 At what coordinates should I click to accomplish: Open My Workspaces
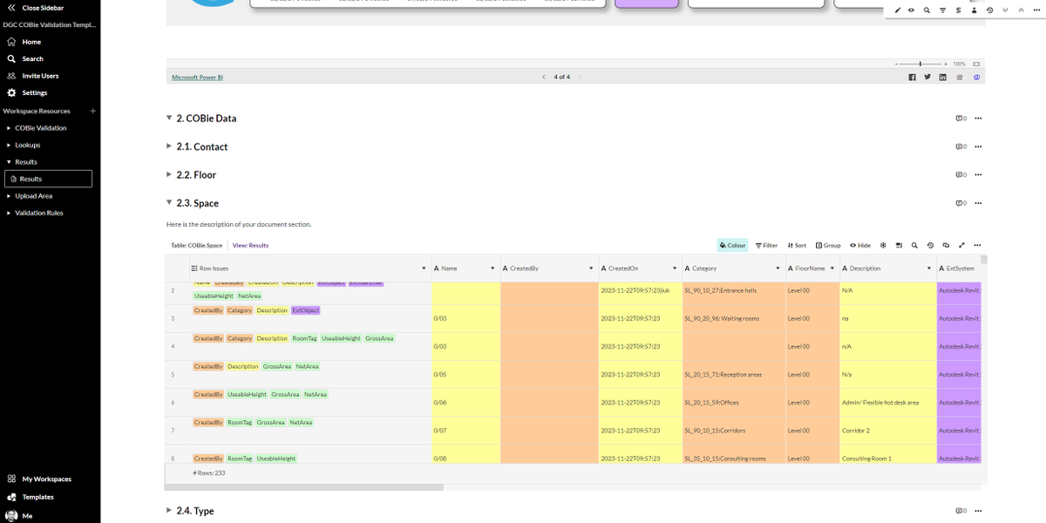coord(39,479)
